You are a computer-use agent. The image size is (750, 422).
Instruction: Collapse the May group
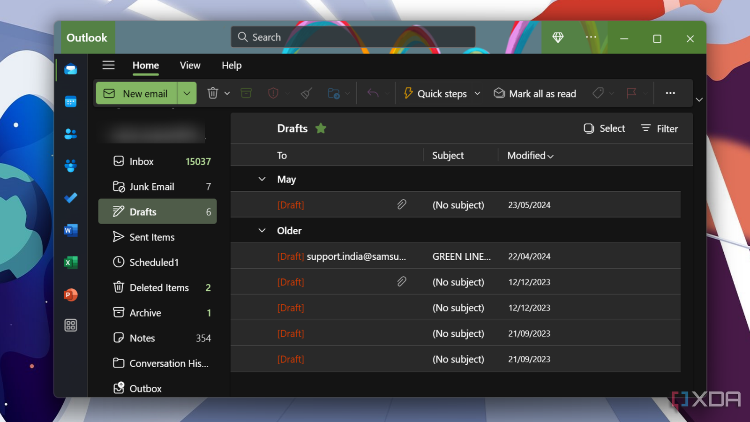[x=262, y=179]
